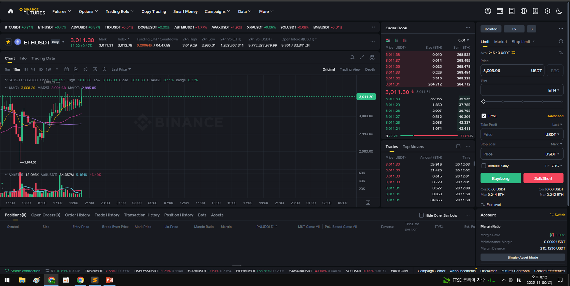
Task: Show sell orders only in order book
Action: click(405, 40)
